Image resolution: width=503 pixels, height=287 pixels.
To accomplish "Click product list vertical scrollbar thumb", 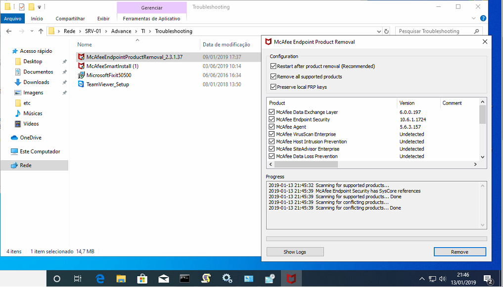I will pos(482,114).
